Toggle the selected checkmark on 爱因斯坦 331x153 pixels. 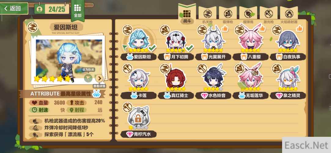tap(152, 48)
